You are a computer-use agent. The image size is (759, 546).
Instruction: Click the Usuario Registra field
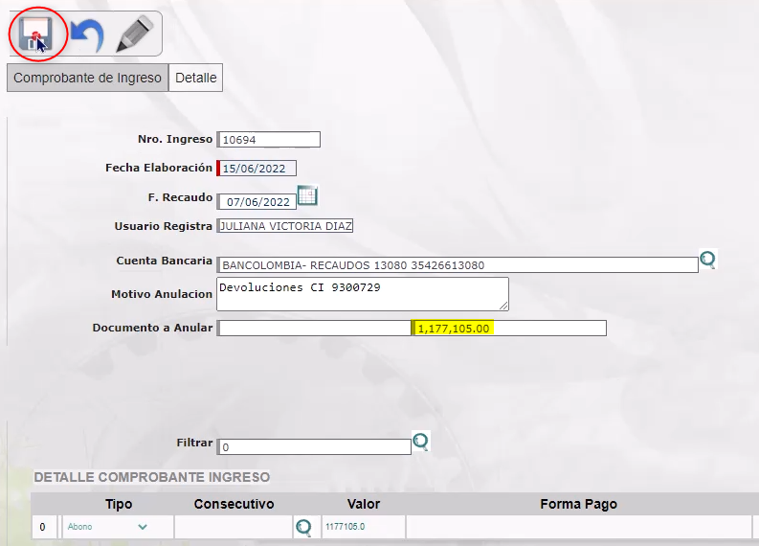(x=285, y=226)
